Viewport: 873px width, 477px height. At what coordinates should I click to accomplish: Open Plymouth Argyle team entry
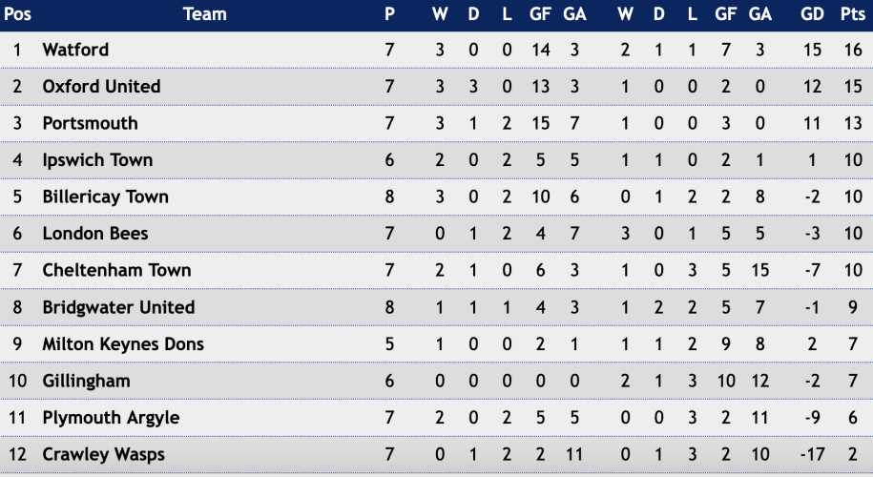pyautogui.click(x=111, y=418)
